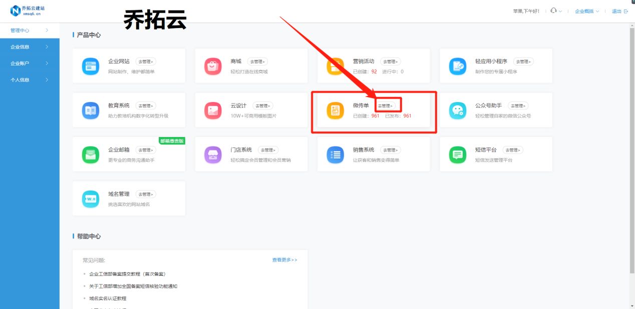Click the 帮助中心 section heading

pyautogui.click(x=89, y=236)
